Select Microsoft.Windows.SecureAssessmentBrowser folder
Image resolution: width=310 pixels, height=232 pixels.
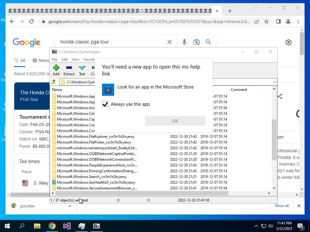pos(97,188)
